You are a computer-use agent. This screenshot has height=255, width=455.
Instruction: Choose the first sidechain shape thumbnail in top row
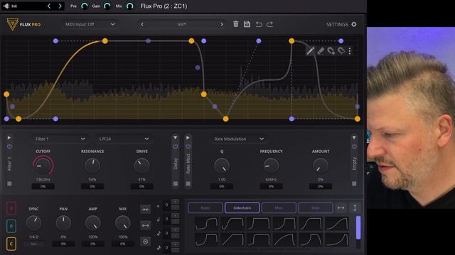point(206,224)
